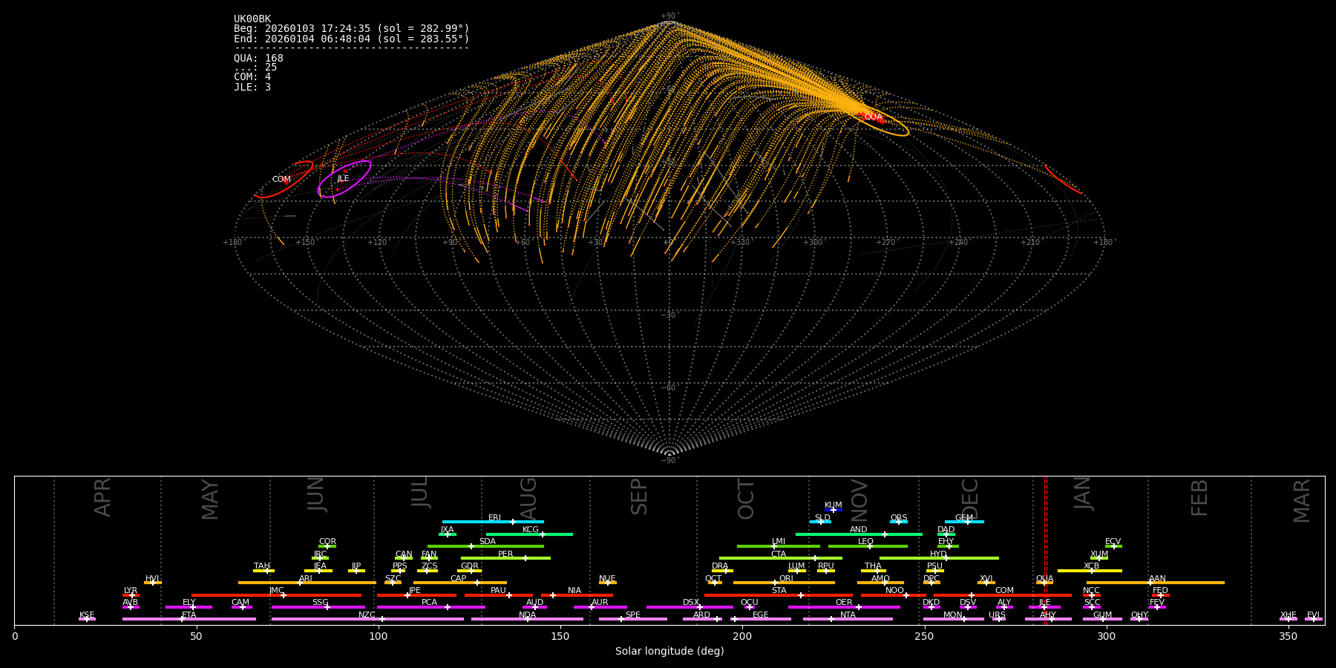Click the peak marker on the cyan ERI bar
The width and height of the screenshot is (1336, 668).
(x=512, y=522)
